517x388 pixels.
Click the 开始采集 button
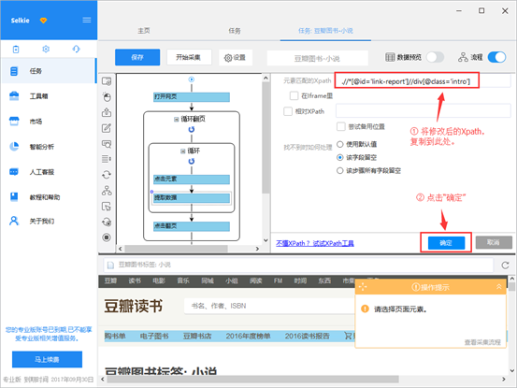(188, 57)
